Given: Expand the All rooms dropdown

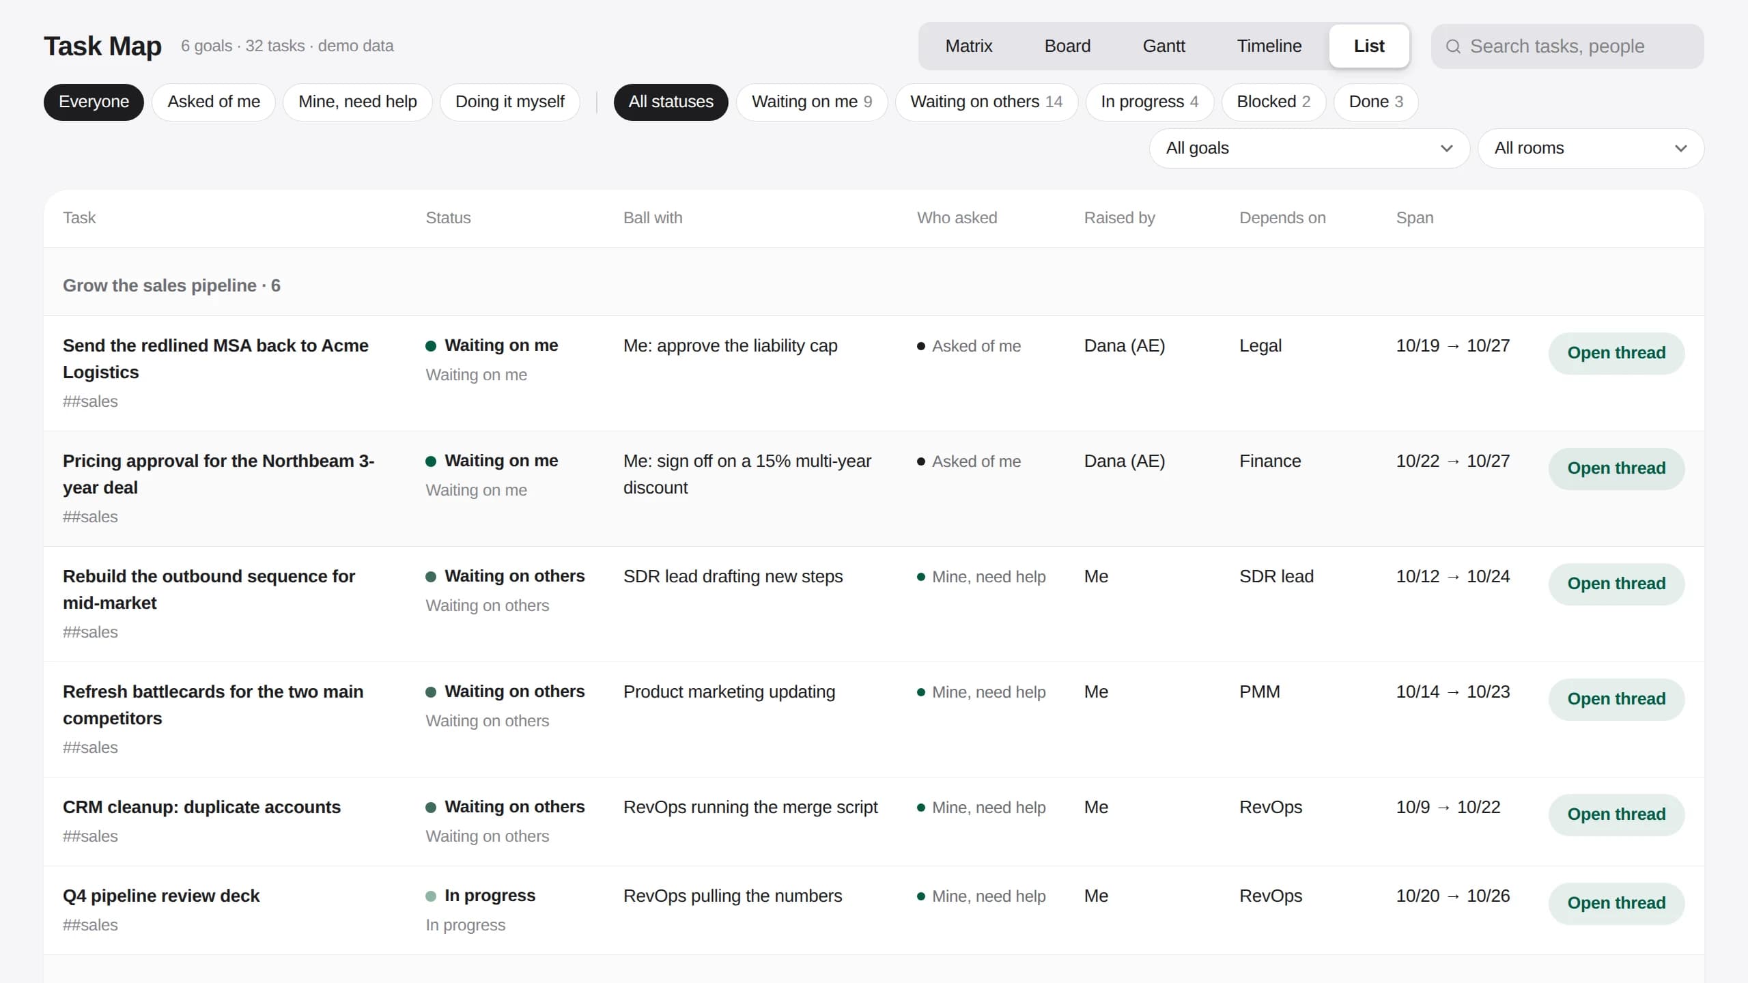Looking at the screenshot, I should tap(1590, 148).
